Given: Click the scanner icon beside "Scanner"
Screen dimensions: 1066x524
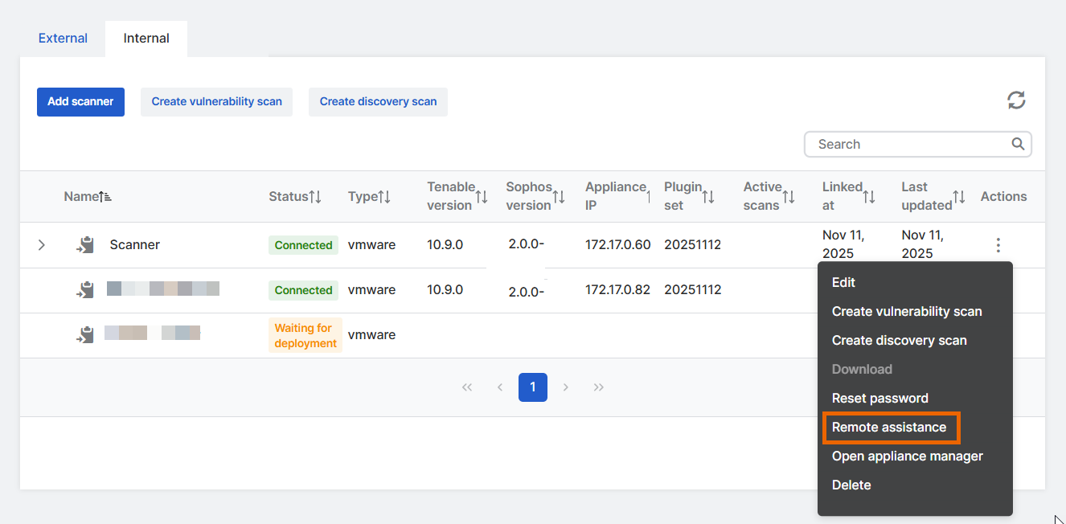Looking at the screenshot, I should pyautogui.click(x=84, y=244).
